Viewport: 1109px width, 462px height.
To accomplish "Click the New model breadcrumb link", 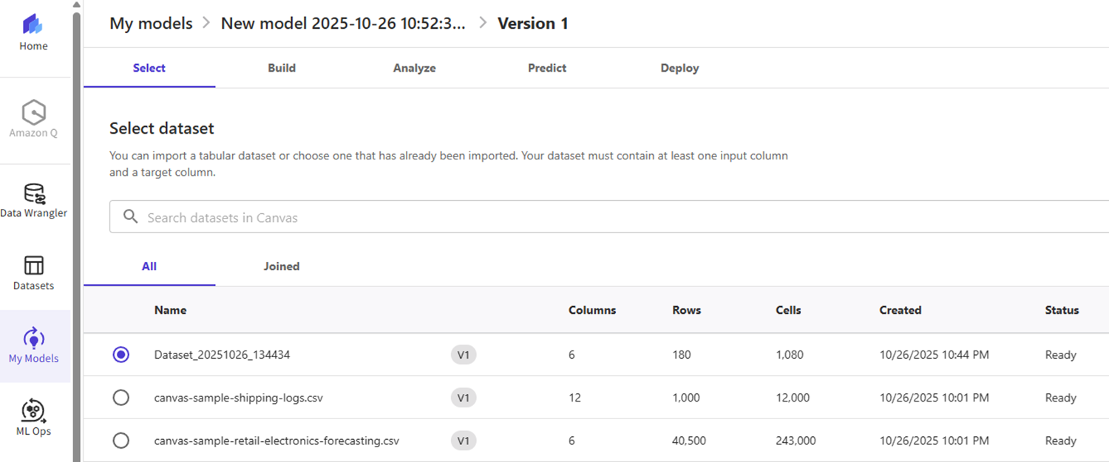I will click(x=343, y=23).
